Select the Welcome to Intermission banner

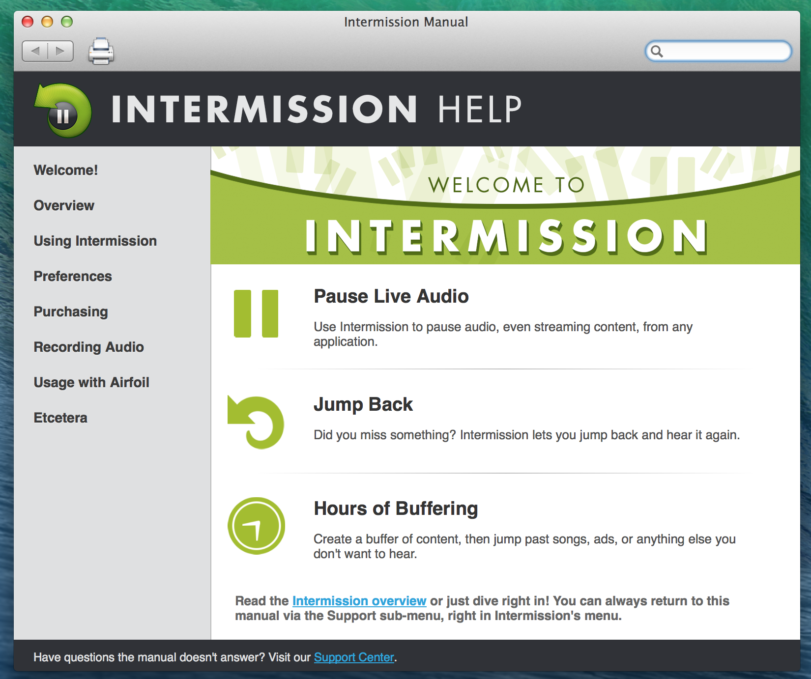(x=505, y=205)
